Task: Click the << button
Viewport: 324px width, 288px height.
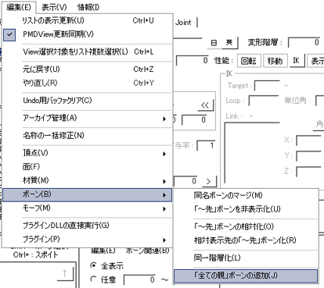Action: (x=206, y=105)
